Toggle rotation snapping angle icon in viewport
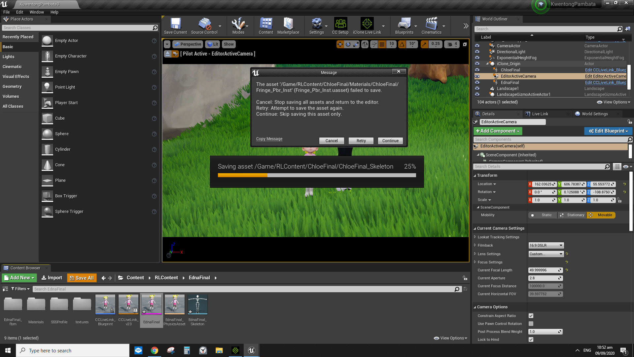Screen dimensions: 634x357 coord(402,44)
